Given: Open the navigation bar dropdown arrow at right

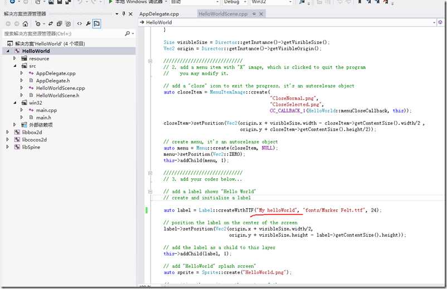Looking at the screenshot, I should click(x=434, y=22).
